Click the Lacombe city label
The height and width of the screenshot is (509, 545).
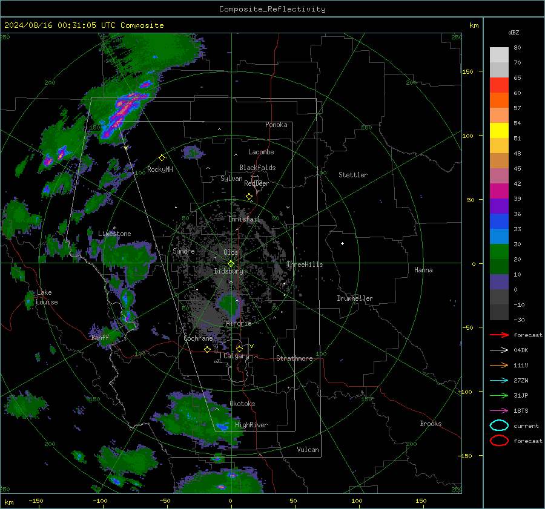[261, 152]
